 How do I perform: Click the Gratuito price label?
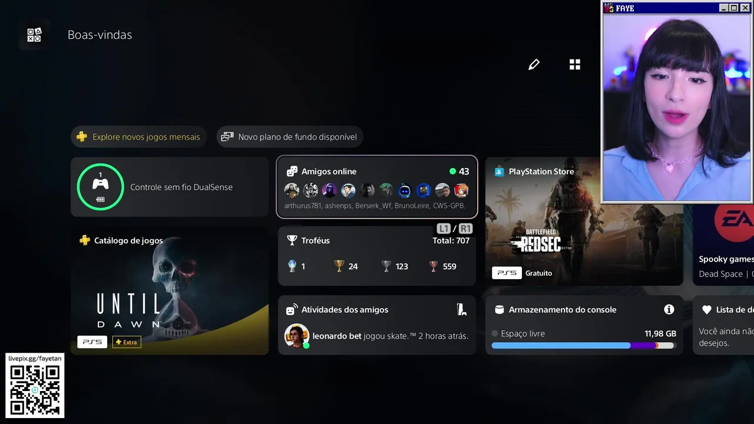[x=538, y=273]
